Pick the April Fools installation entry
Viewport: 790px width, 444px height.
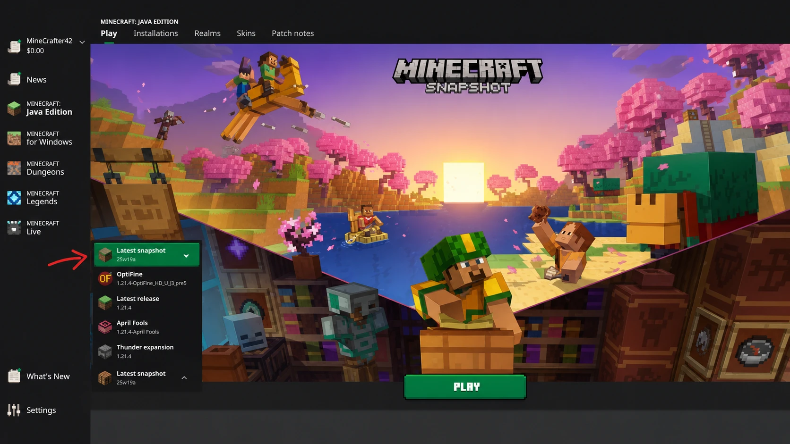(x=147, y=327)
